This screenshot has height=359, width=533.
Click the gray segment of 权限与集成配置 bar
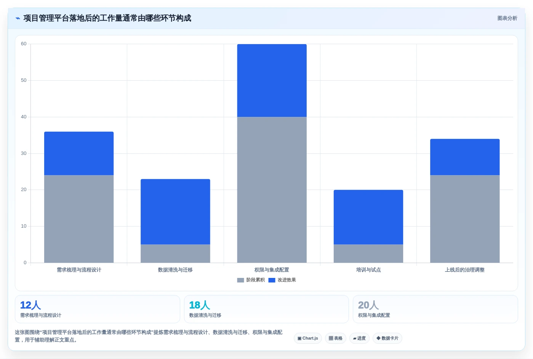point(272,190)
